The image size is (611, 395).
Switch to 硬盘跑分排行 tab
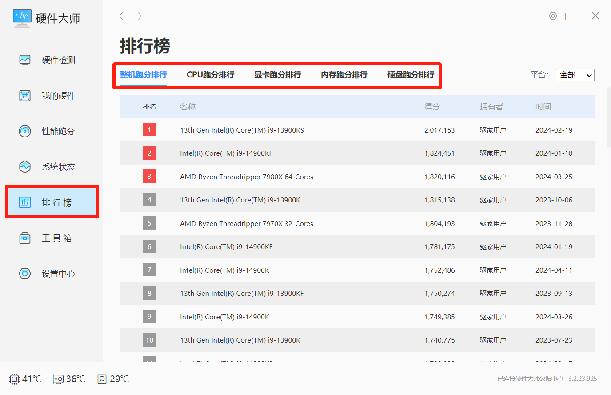pyautogui.click(x=411, y=75)
